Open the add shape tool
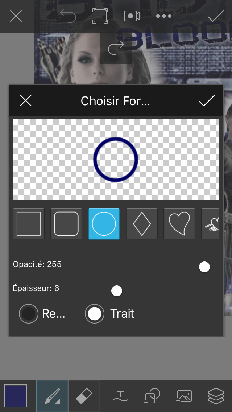Viewport: 232px width, 412px height. pos(152,396)
